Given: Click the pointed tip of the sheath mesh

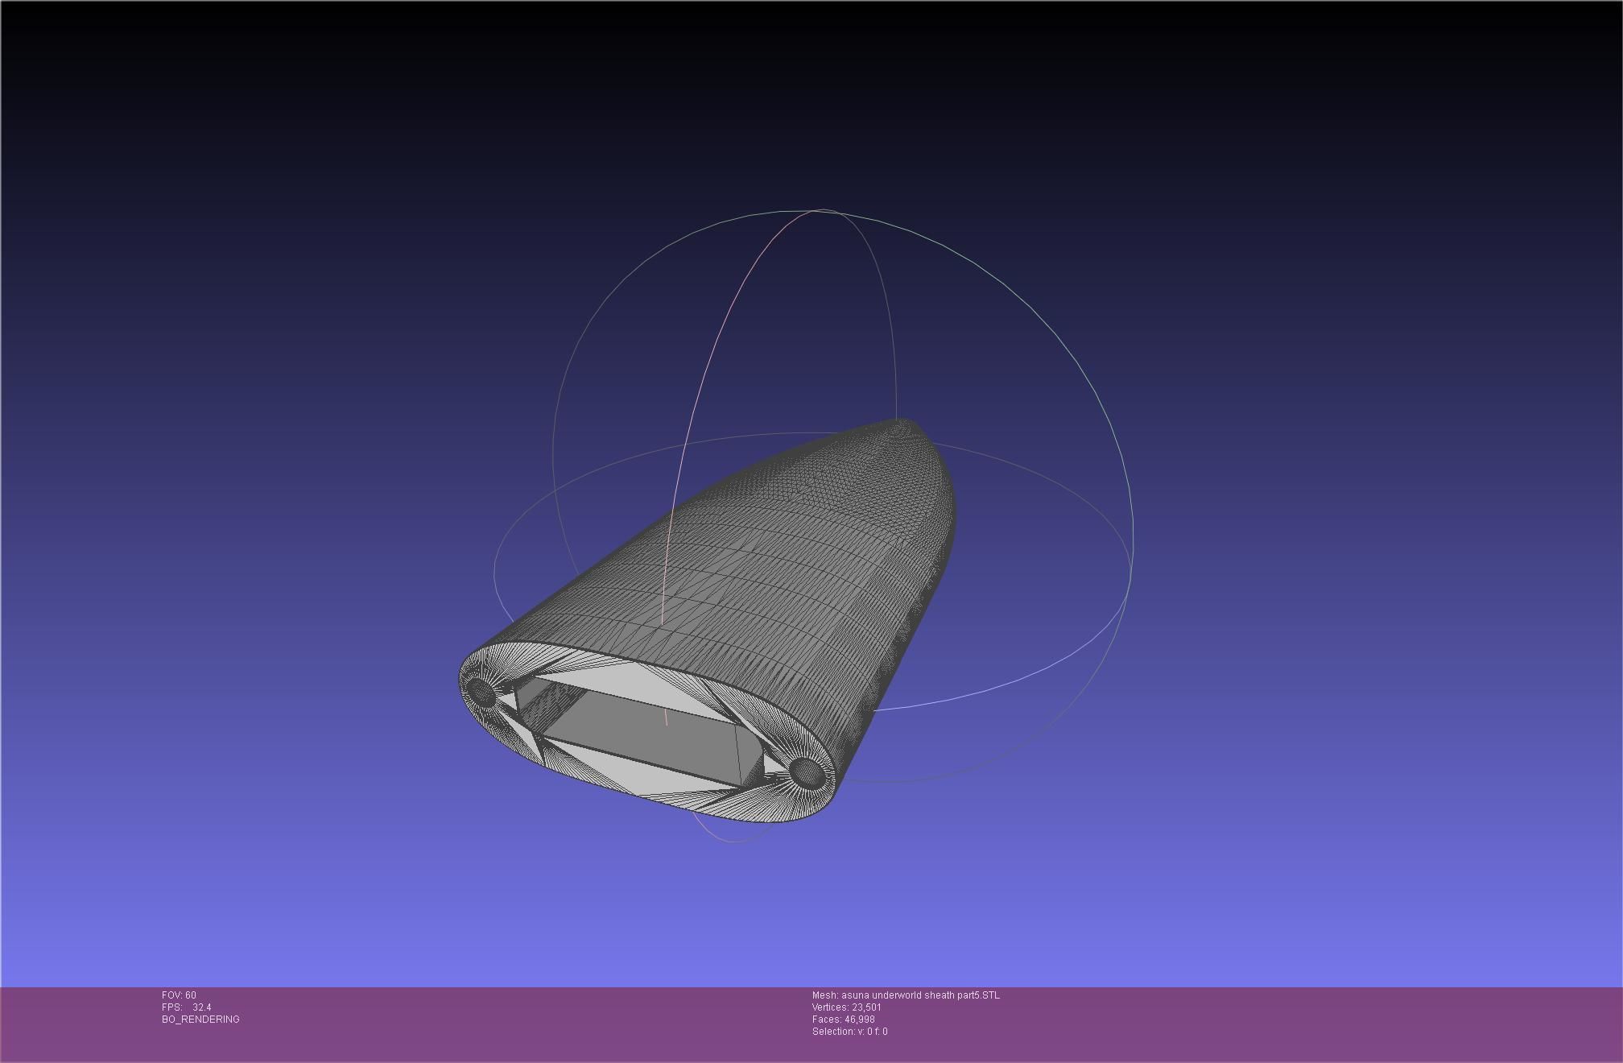Looking at the screenshot, I should (x=902, y=422).
